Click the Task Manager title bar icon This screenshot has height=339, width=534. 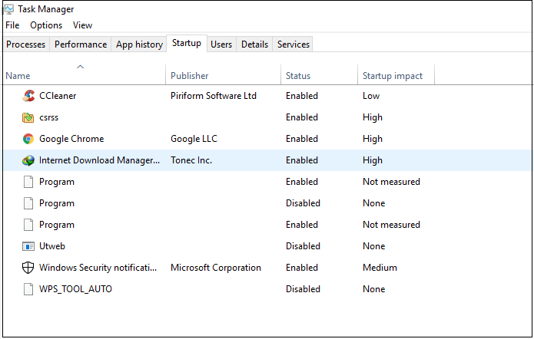[x=9, y=9]
